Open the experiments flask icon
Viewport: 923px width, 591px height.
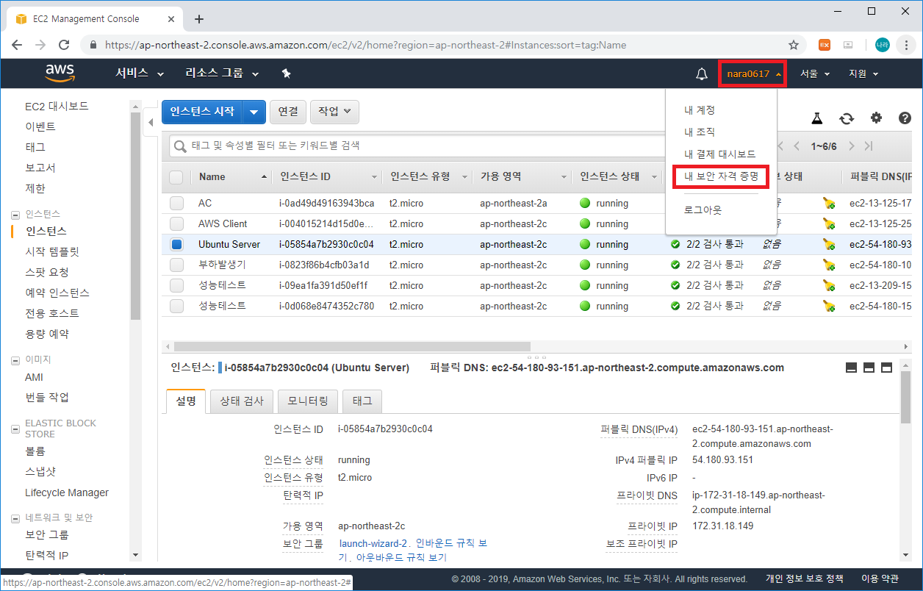click(x=816, y=118)
